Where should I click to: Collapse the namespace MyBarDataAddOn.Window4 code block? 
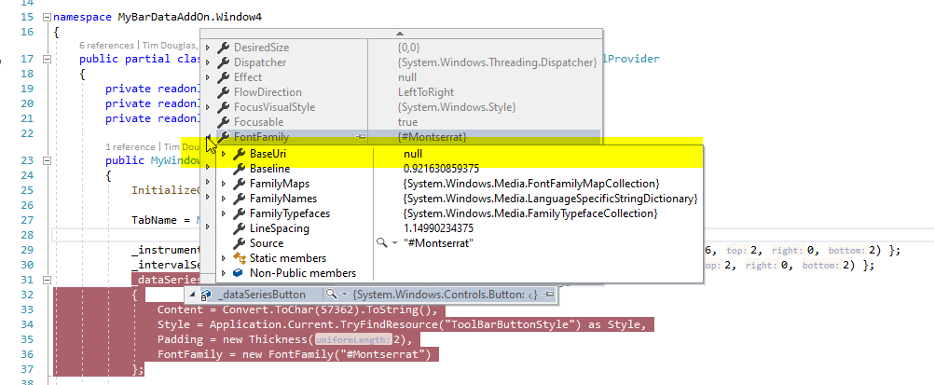point(47,18)
